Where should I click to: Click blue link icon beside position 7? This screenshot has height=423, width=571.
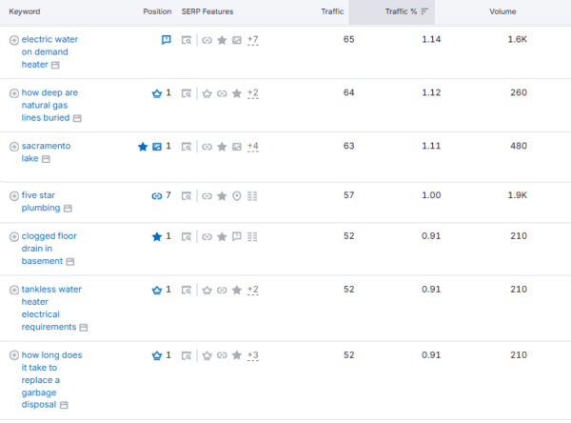click(157, 195)
